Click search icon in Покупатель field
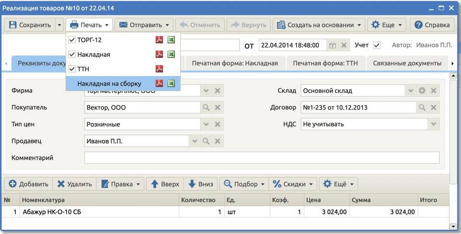 [206, 108]
